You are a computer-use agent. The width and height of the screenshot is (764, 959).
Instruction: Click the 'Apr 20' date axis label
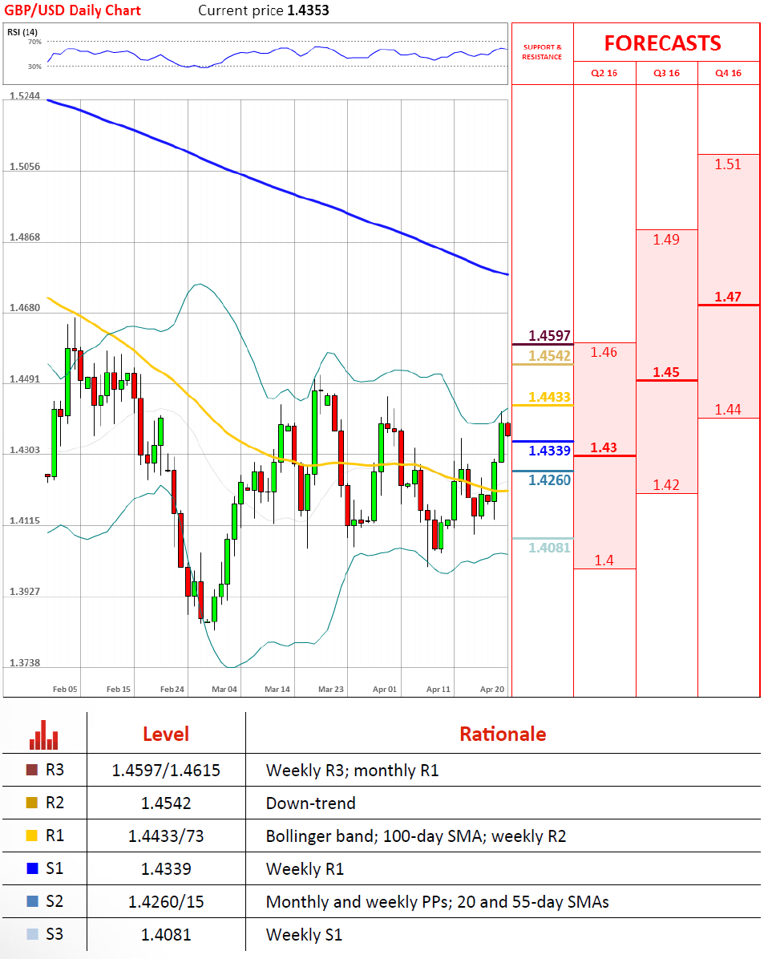[x=492, y=690]
